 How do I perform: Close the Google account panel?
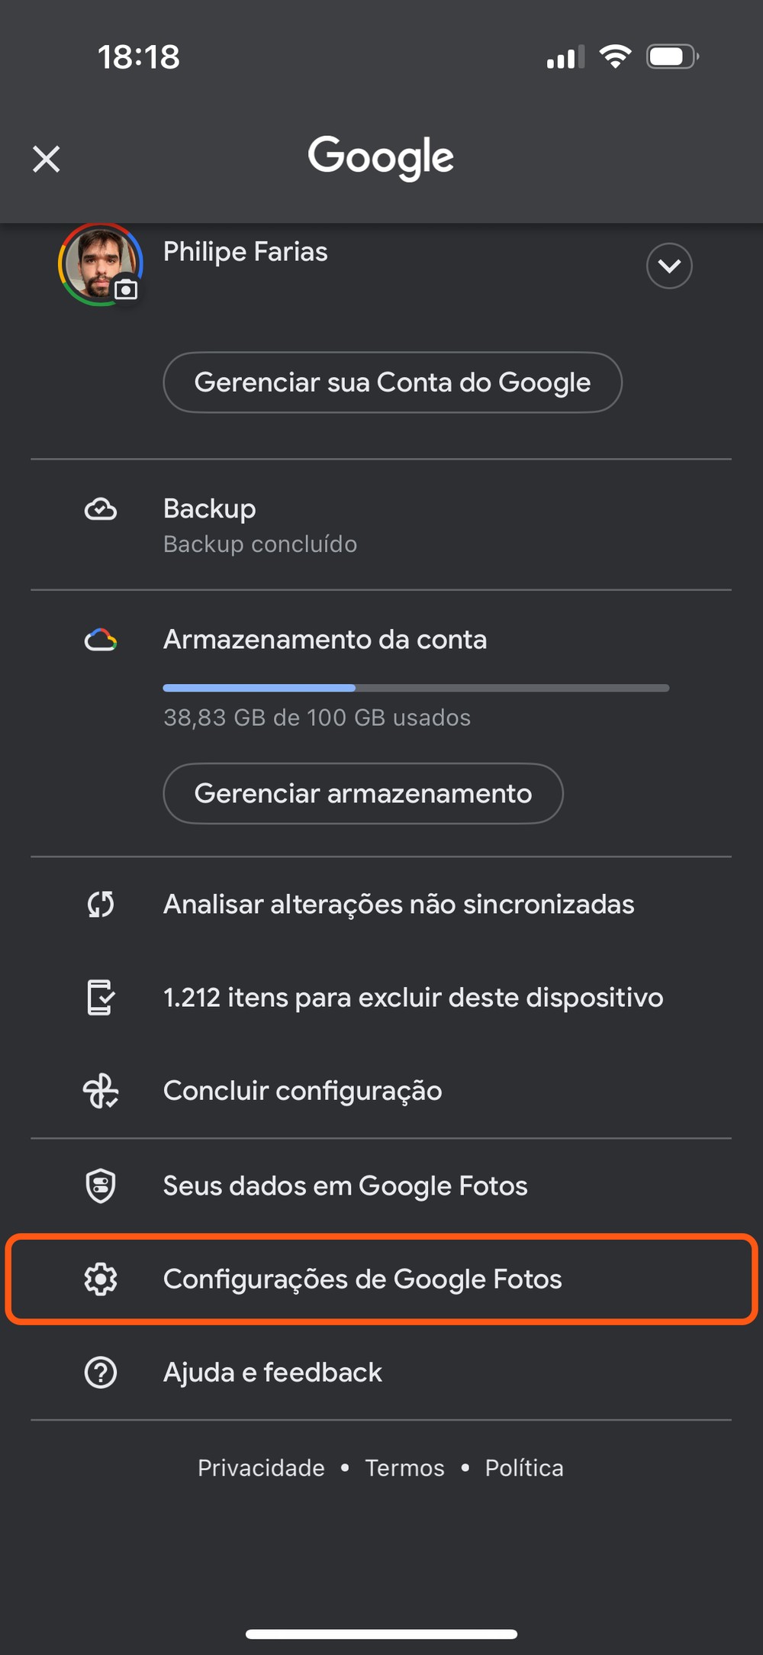[47, 160]
